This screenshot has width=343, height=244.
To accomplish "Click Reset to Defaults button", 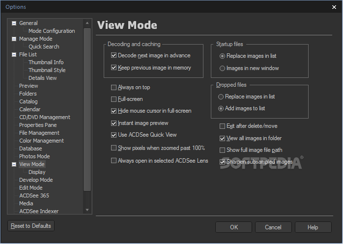I will point(31,226).
